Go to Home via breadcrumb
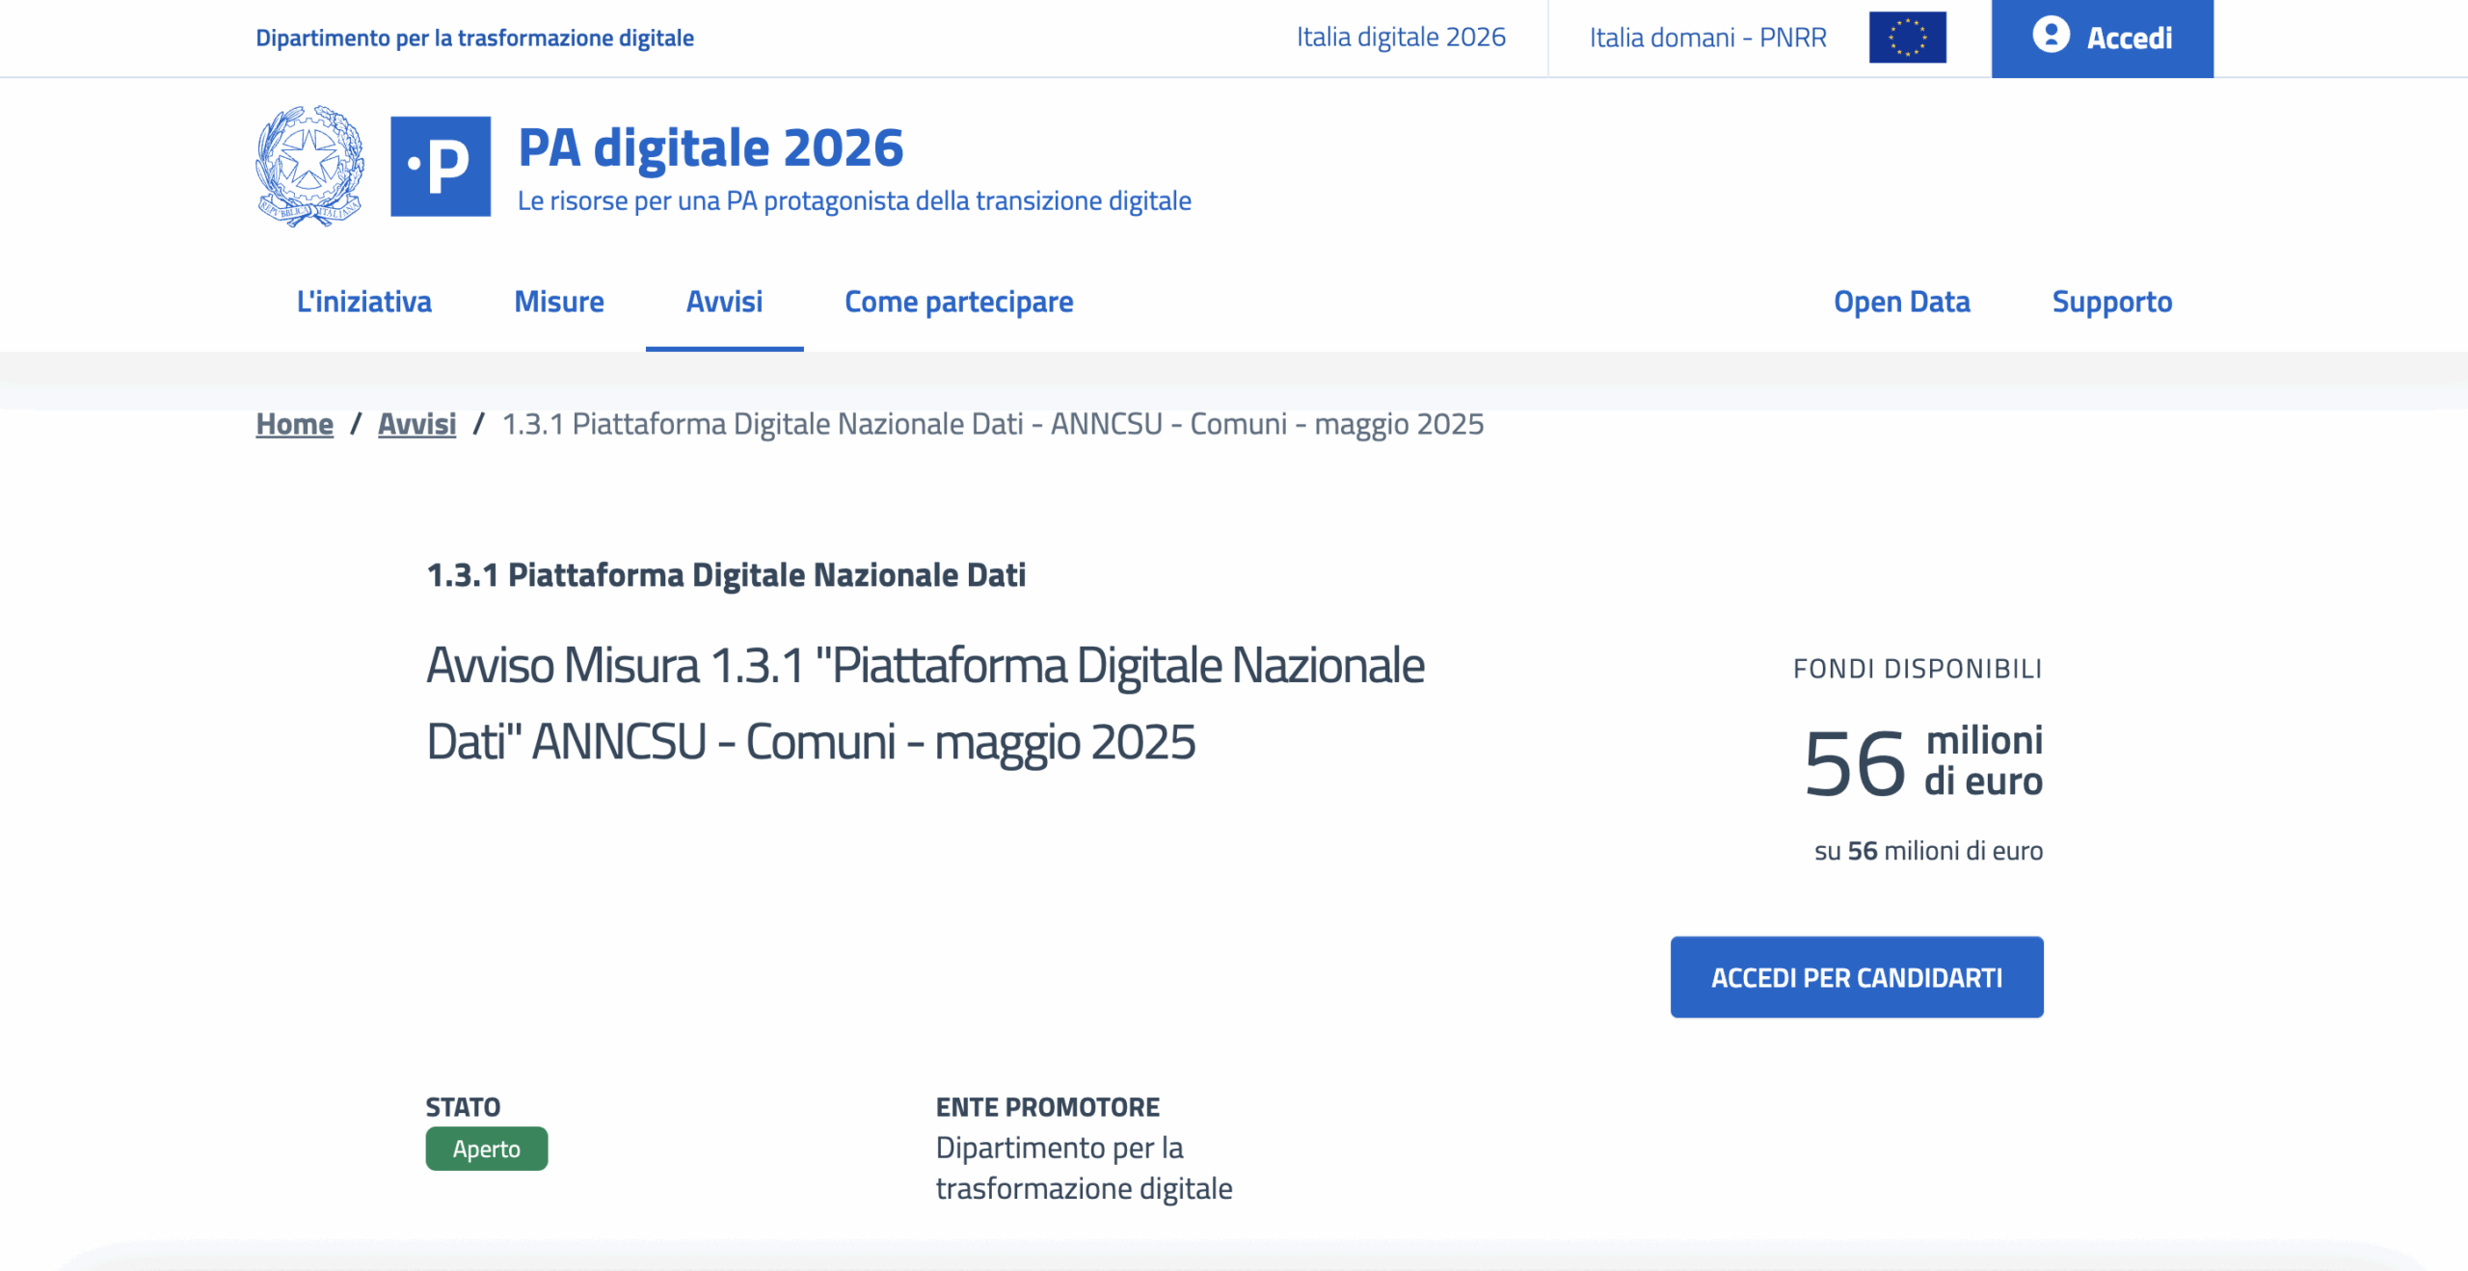 294,424
